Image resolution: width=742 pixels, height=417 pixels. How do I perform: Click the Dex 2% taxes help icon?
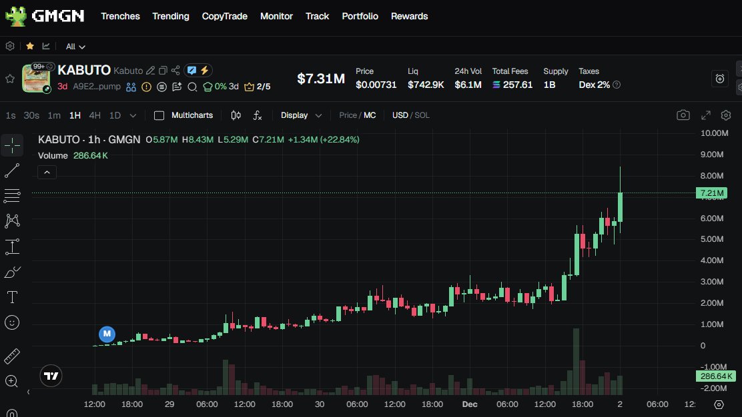(617, 85)
